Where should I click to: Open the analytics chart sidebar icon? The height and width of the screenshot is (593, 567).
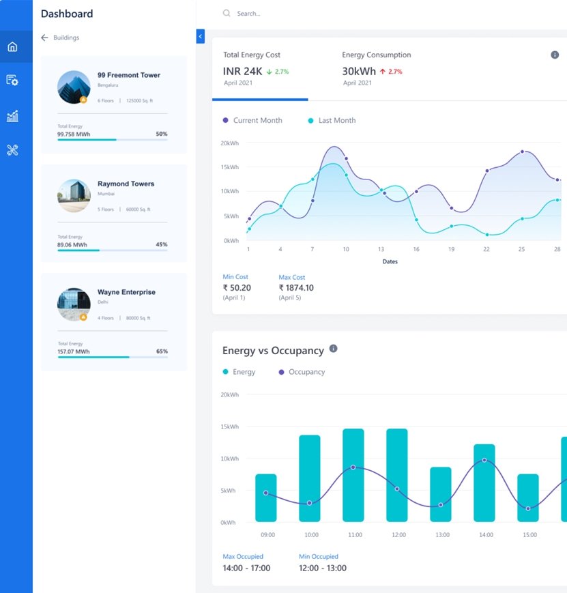click(12, 116)
